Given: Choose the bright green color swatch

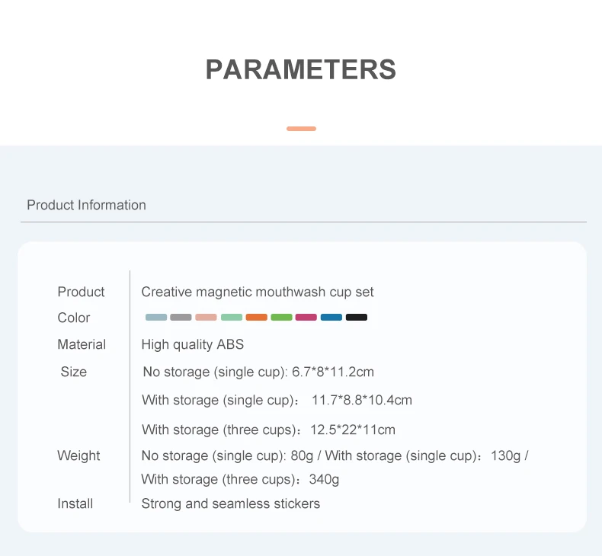Looking at the screenshot, I should click(281, 318).
